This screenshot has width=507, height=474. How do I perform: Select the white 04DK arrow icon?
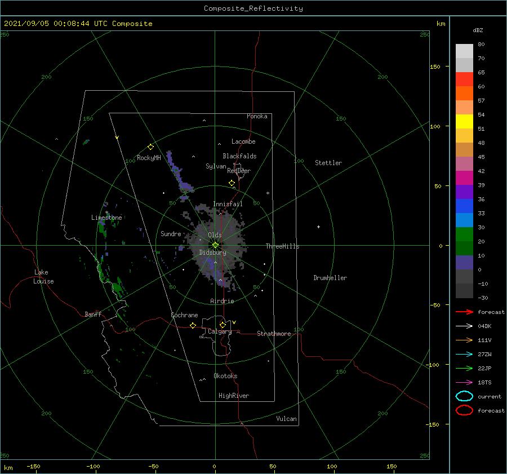[464, 326]
